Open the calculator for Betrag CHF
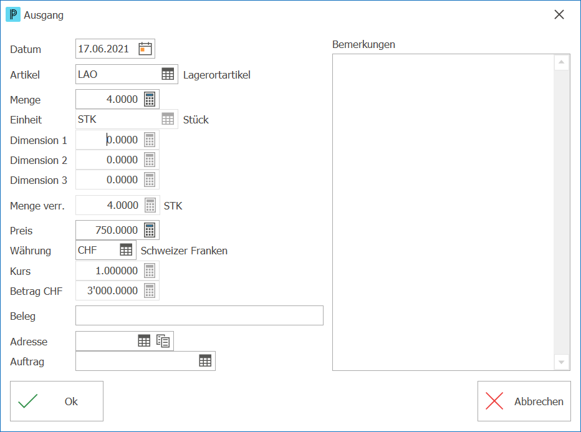Viewport: 581px width, 432px height. [x=150, y=291]
